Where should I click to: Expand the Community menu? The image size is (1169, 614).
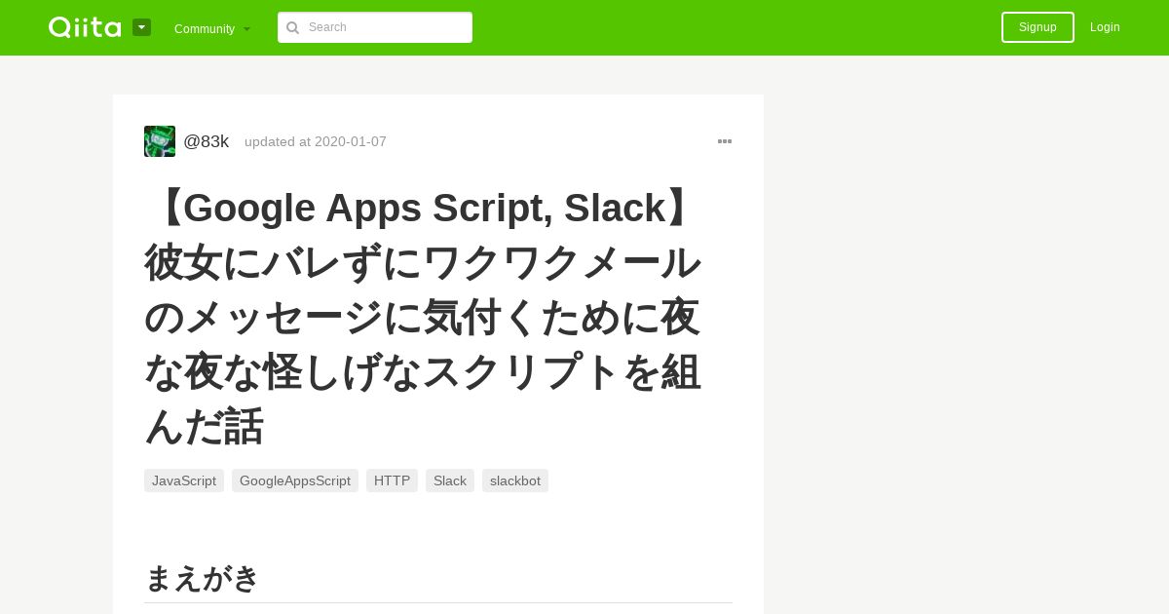(x=212, y=28)
